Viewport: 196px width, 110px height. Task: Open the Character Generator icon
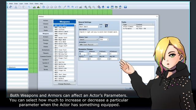tap(120, 7)
